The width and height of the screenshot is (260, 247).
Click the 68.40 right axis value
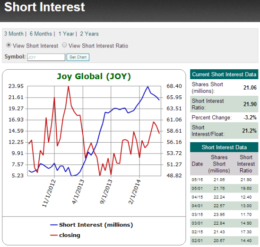tap(174, 86)
